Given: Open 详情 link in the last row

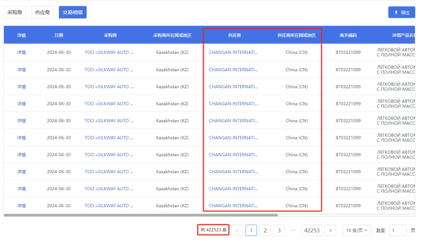Looking at the screenshot, I should point(21,206).
